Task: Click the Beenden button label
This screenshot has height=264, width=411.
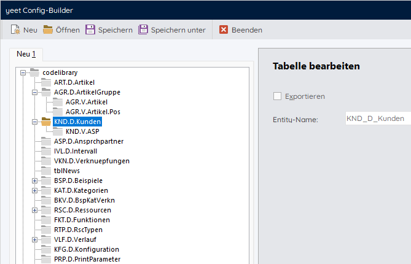Action: coord(247,29)
